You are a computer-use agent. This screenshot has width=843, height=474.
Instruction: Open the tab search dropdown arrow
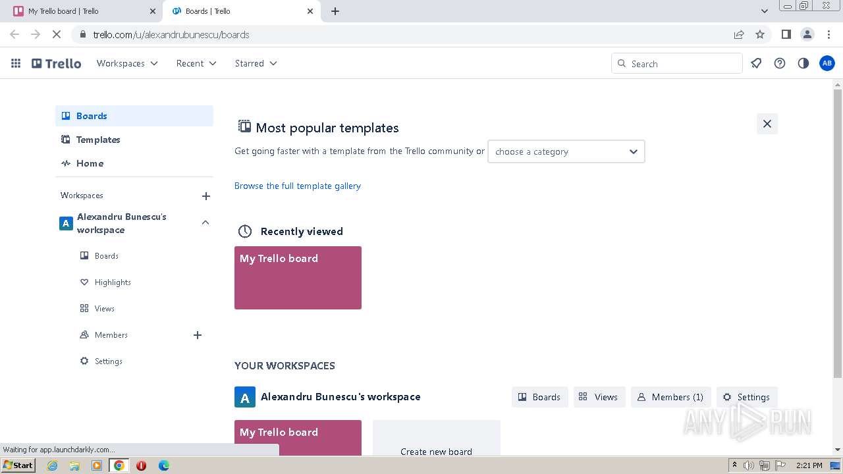(765, 11)
